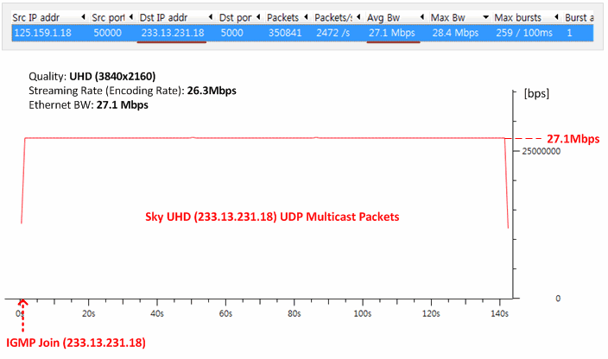
Task: Click the IGMP Join (233.13.231.18) label
Action: [x=76, y=343]
